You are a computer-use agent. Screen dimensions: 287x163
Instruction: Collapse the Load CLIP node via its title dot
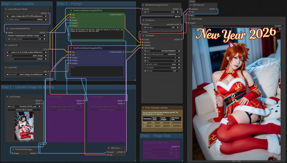(x=6, y=45)
